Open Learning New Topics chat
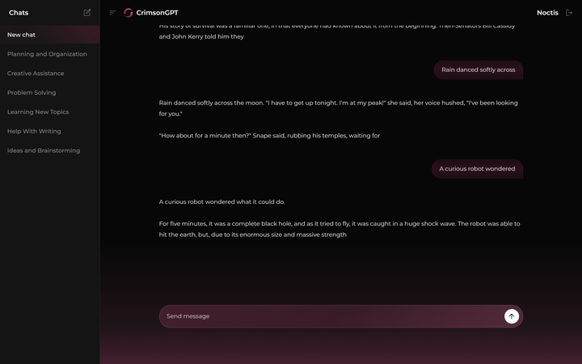This screenshot has height=364, width=582. pyautogui.click(x=38, y=112)
